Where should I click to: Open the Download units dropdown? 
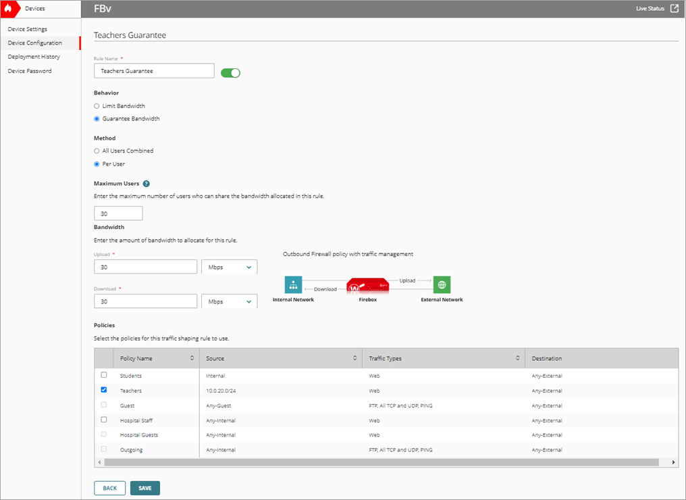point(228,300)
